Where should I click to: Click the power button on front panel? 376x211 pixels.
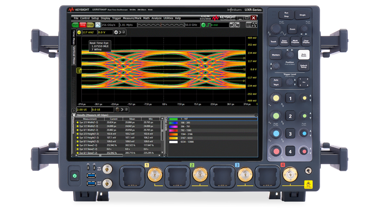pyautogui.click(x=74, y=176)
